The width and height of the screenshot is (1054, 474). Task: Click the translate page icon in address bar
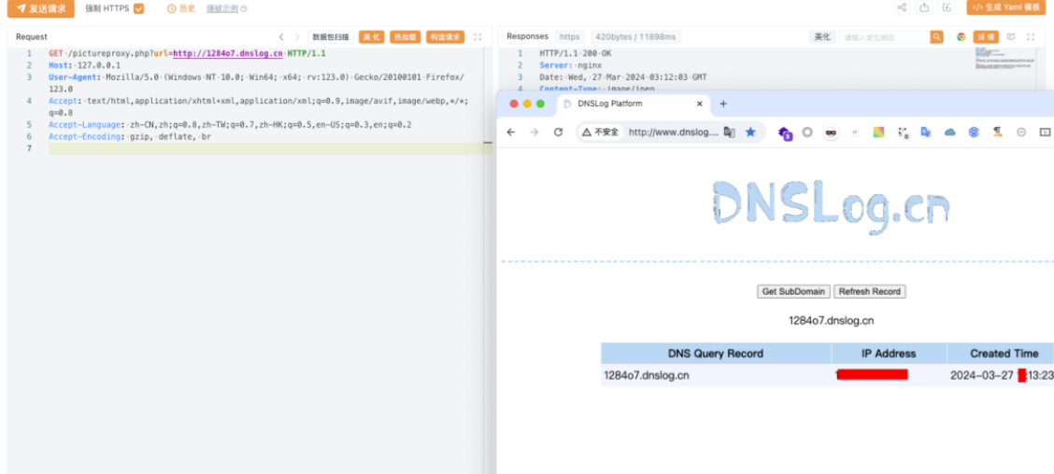click(730, 132)
